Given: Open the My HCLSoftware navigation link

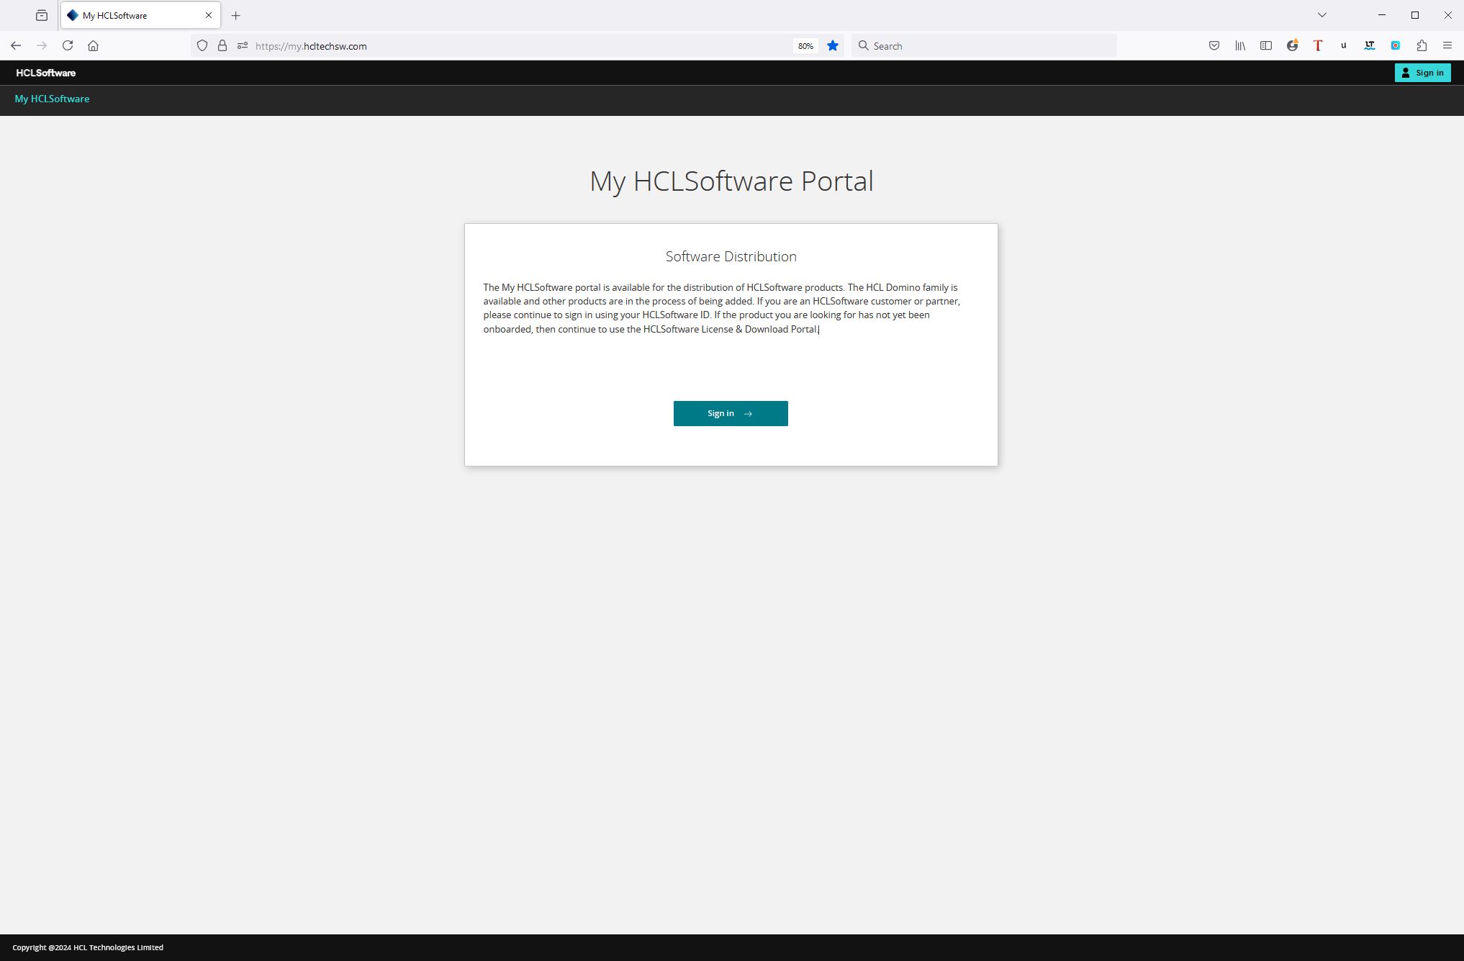Looking at the screenshot, I should (52, 99).
